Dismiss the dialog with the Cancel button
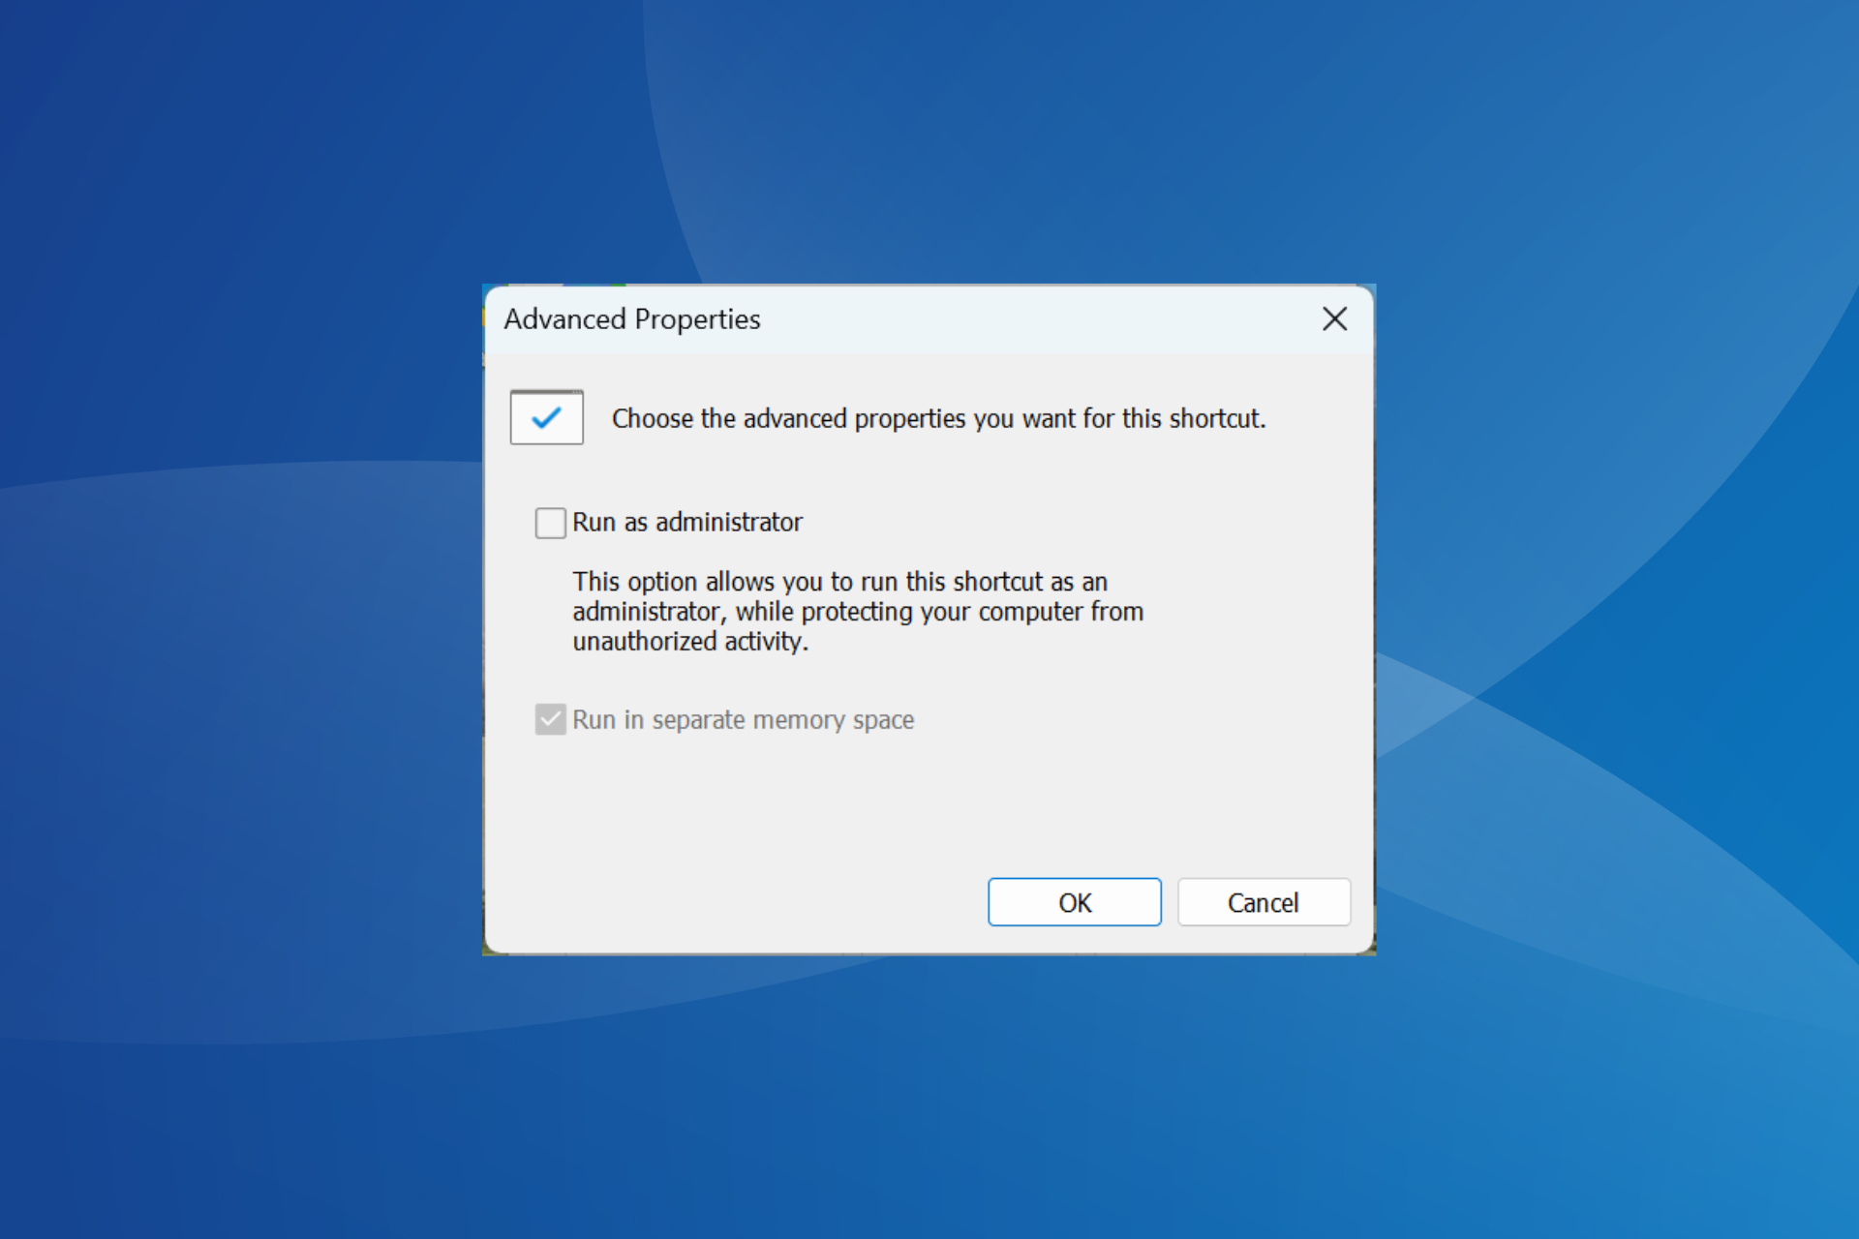The height and width of the screenshot is (1239, 1859). tap(1264, 902)
